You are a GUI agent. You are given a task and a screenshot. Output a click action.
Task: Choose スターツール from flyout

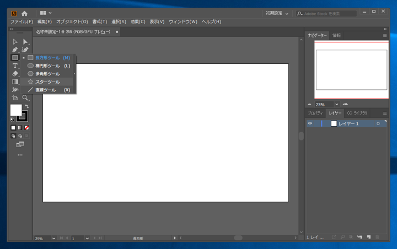tap(47, 82)
